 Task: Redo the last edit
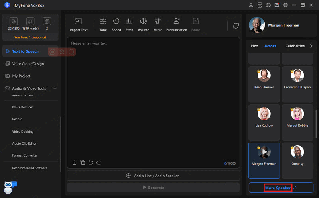(x=98, y=163)
